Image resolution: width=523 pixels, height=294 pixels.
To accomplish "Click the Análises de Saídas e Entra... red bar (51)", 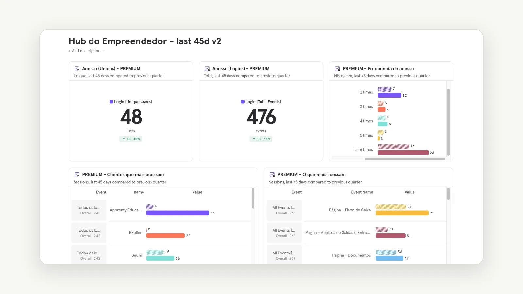I will pos(391,236).
